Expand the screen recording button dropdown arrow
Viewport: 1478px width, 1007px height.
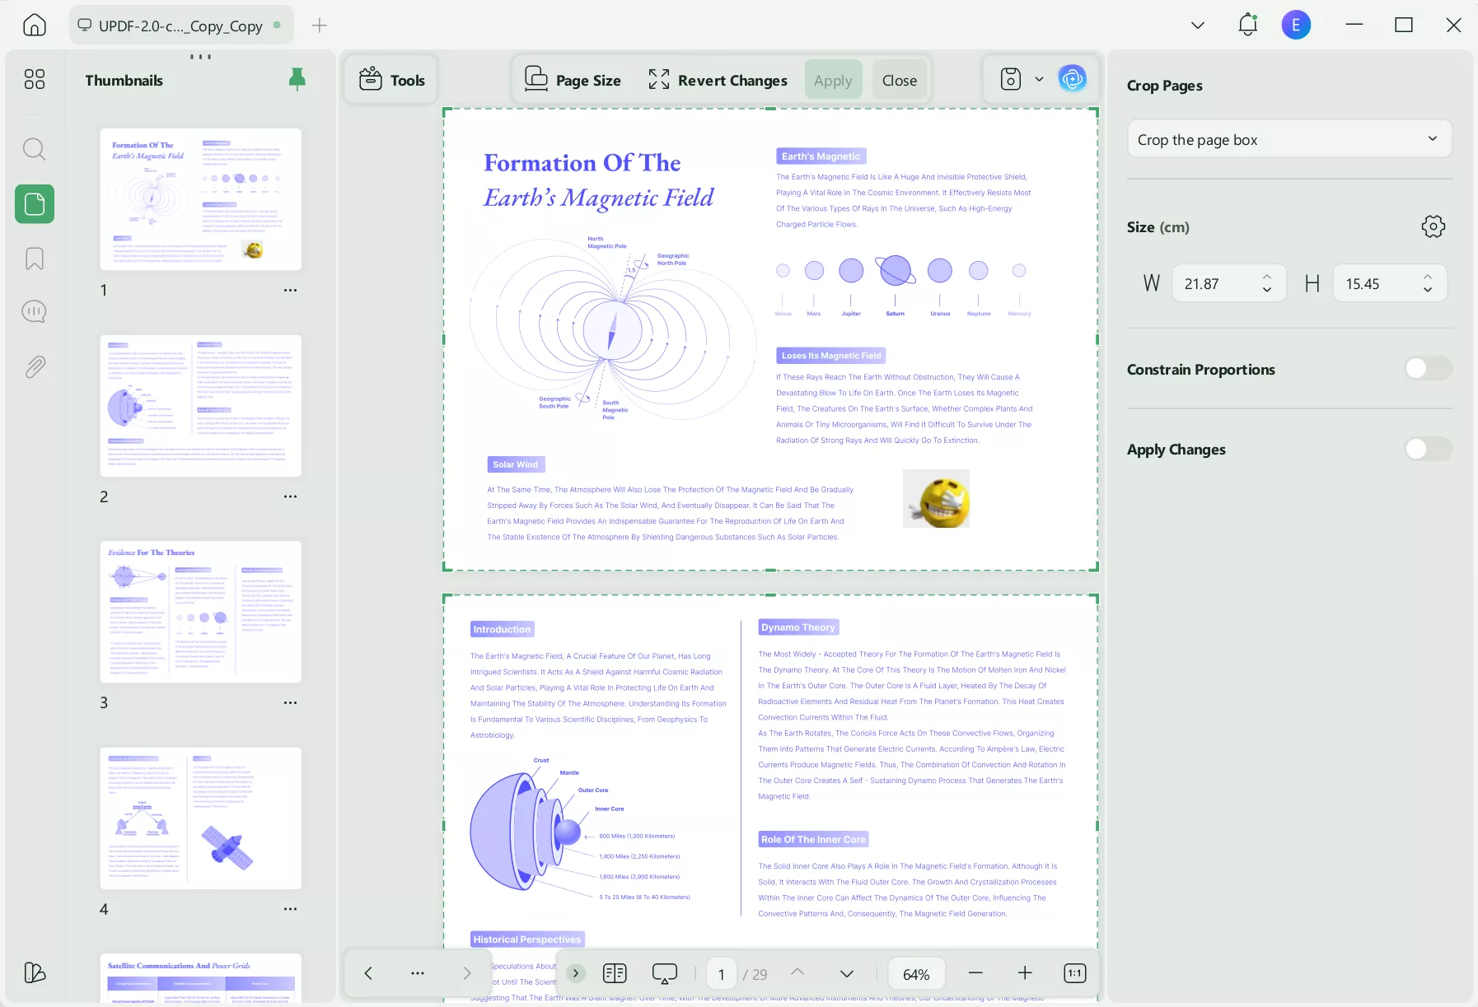(x=1037, y=79)
